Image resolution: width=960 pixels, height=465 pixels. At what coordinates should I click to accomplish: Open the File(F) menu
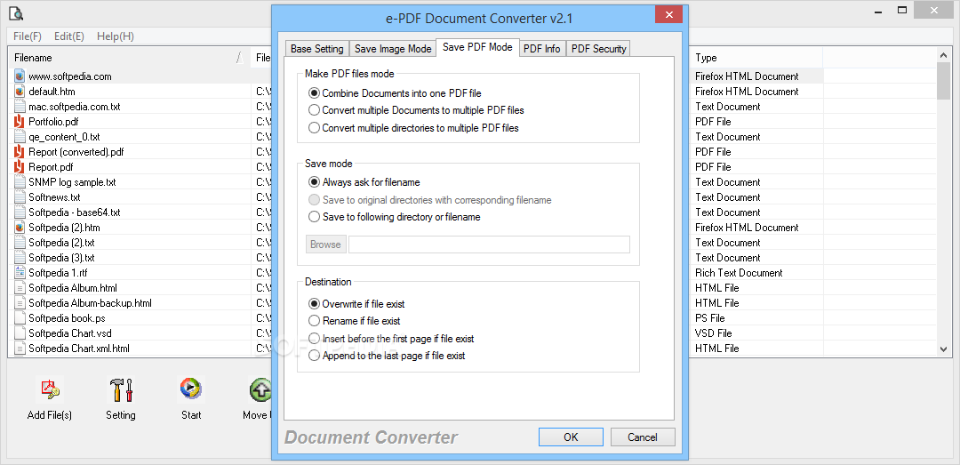point(28,36)
